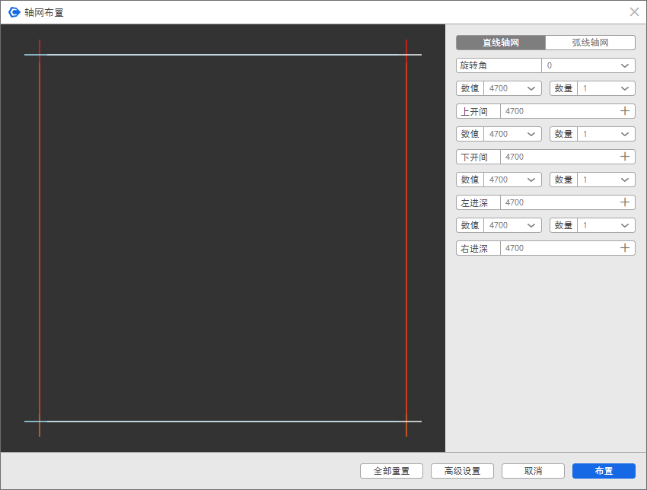Switch to the 直线轴网 tab
Viewport: 647px width, 490px height.
pos(501,43)
